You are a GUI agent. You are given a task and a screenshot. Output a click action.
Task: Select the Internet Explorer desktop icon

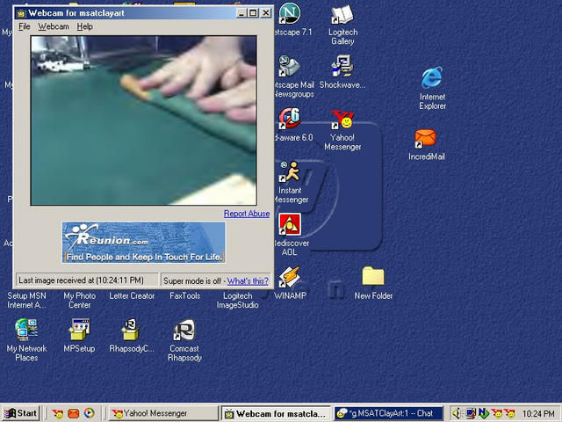point(432,77)
